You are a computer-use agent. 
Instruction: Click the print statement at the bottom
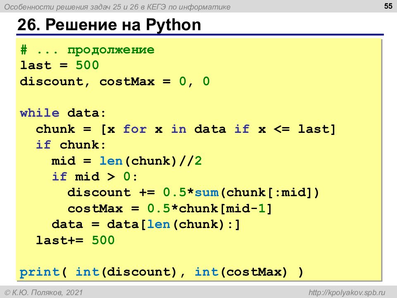point(162,272)
